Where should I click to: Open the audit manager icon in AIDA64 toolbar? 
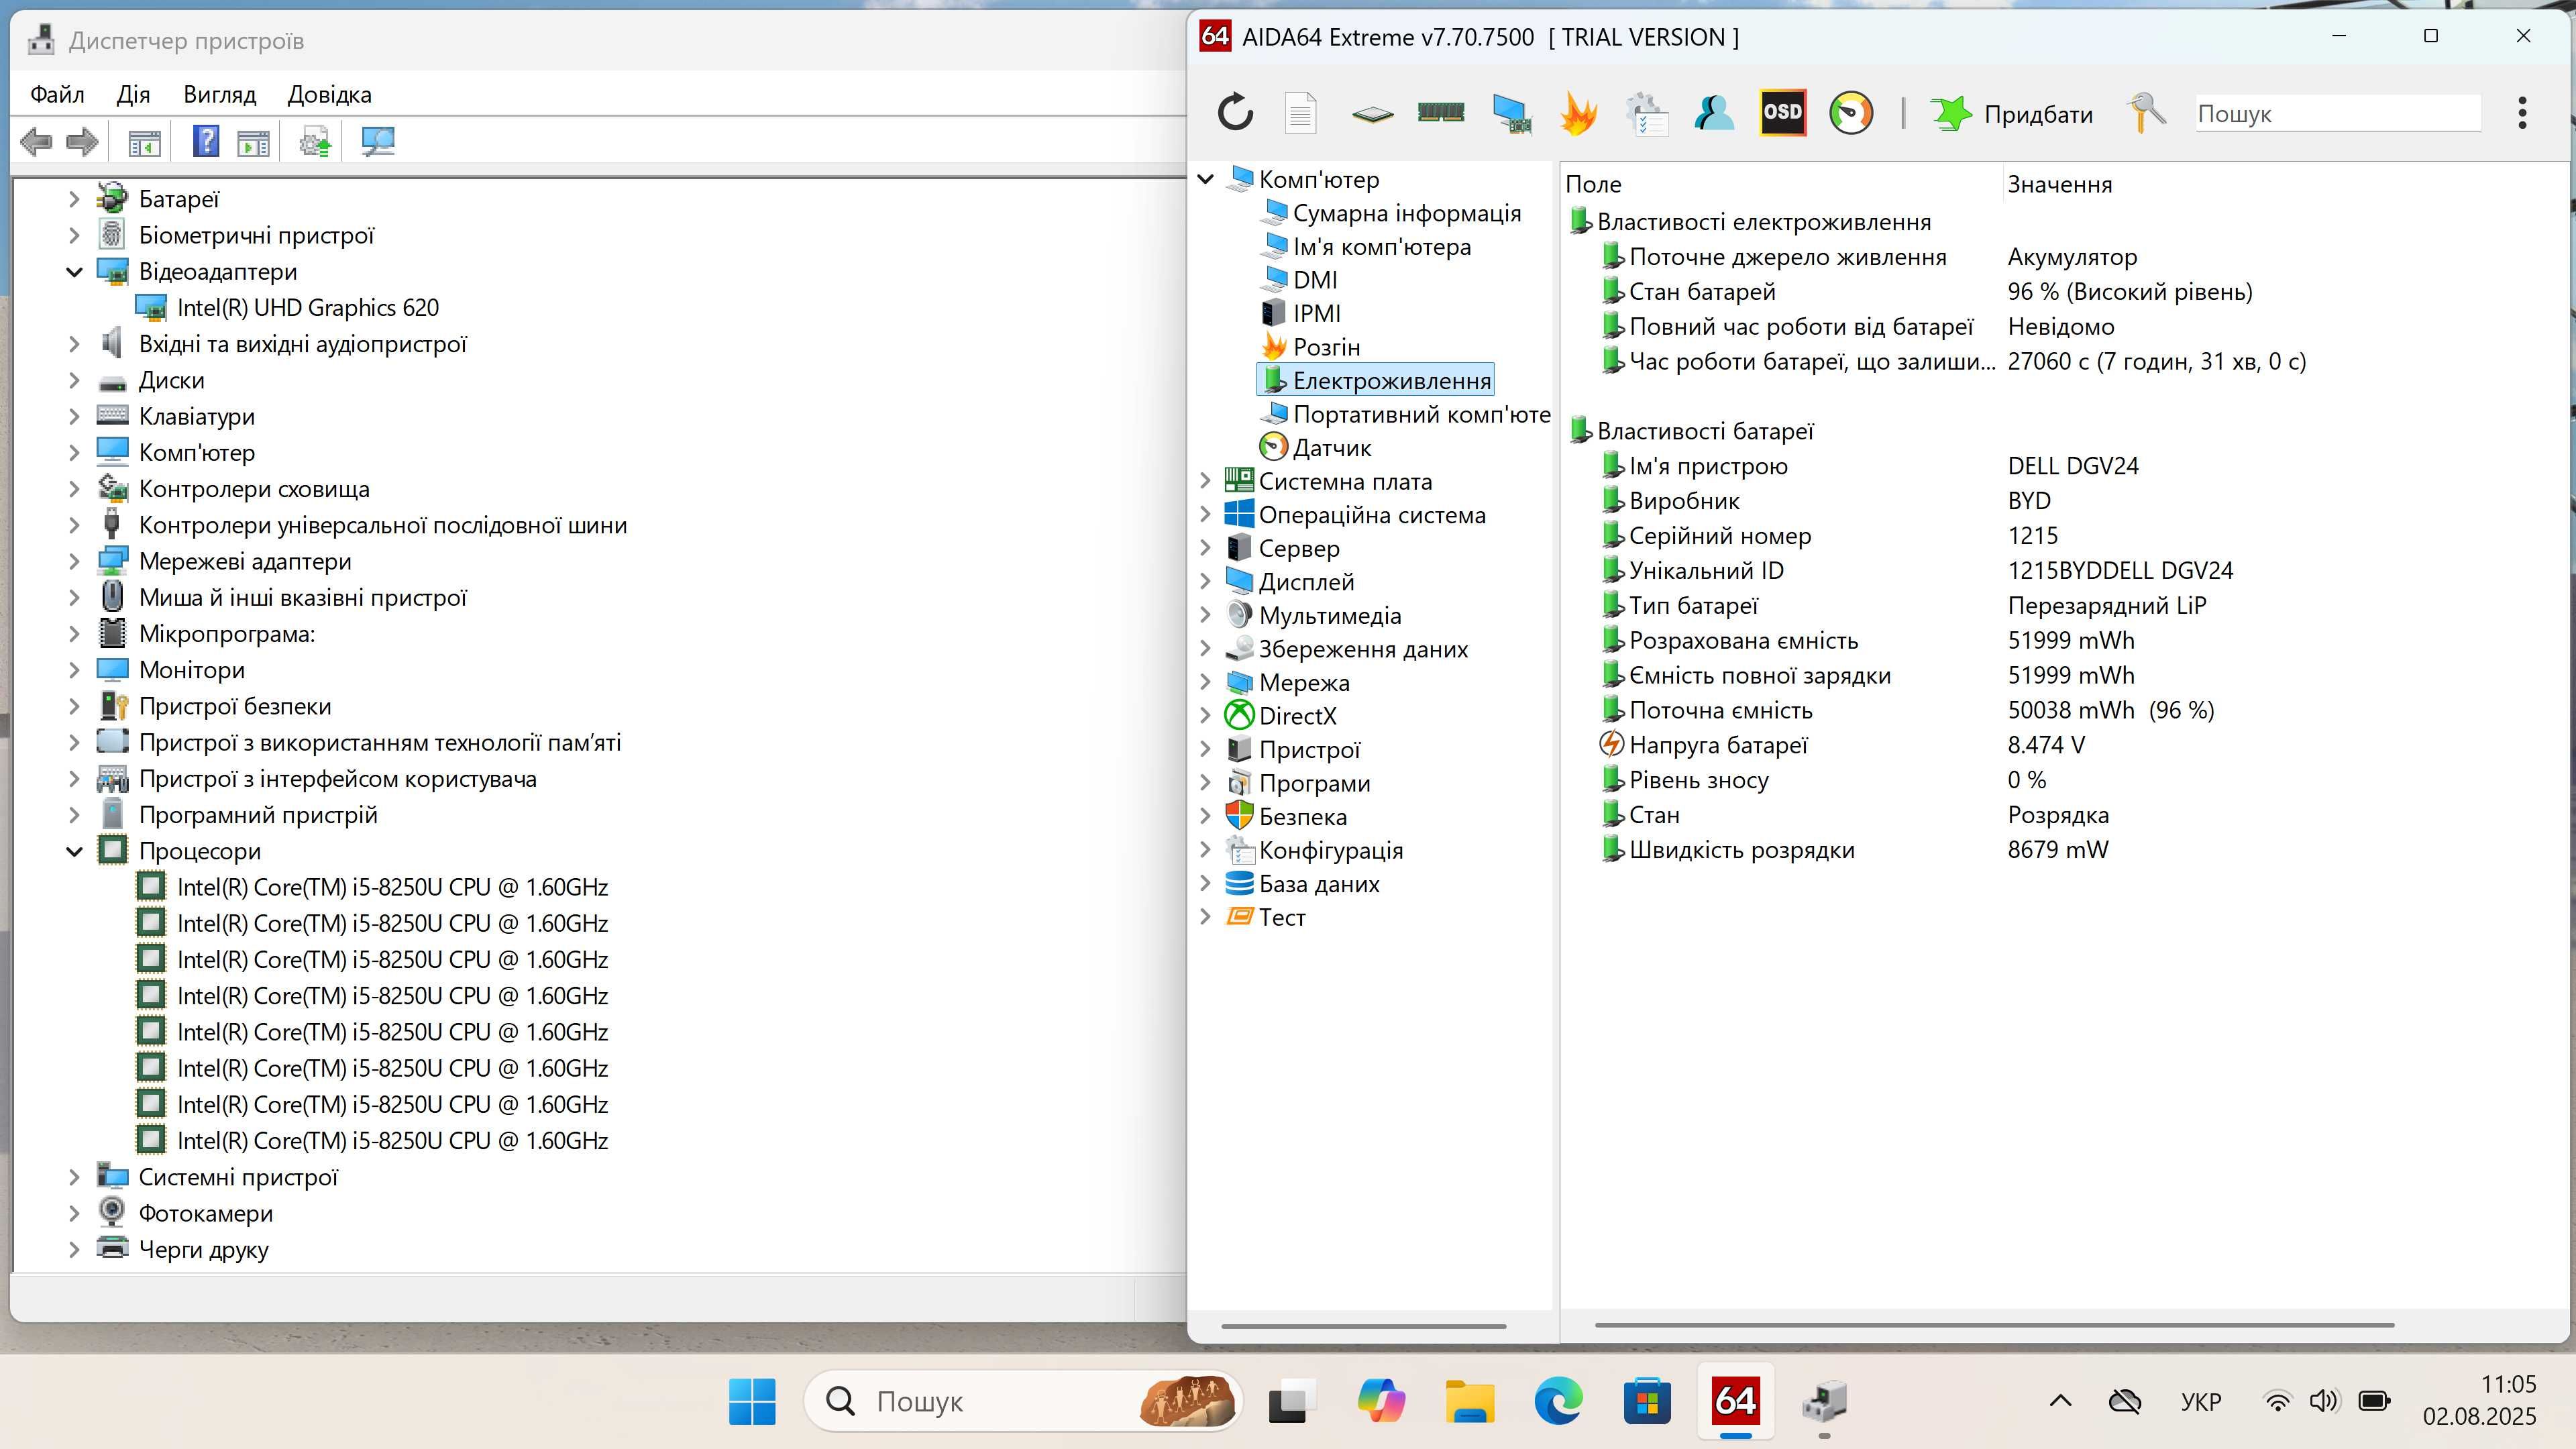1647,113
